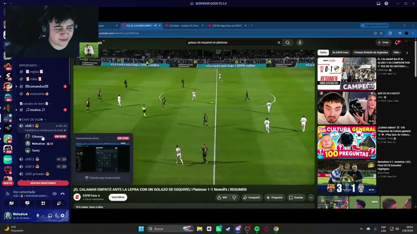Viewport: 417px width, 234px height.
Task: Expand microphone input options arrow
Action: coord(43,215)
